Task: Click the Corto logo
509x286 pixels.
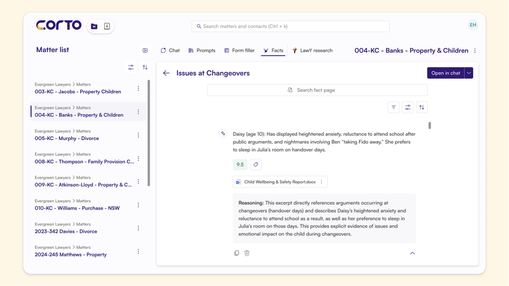Action: click(59, 25)
